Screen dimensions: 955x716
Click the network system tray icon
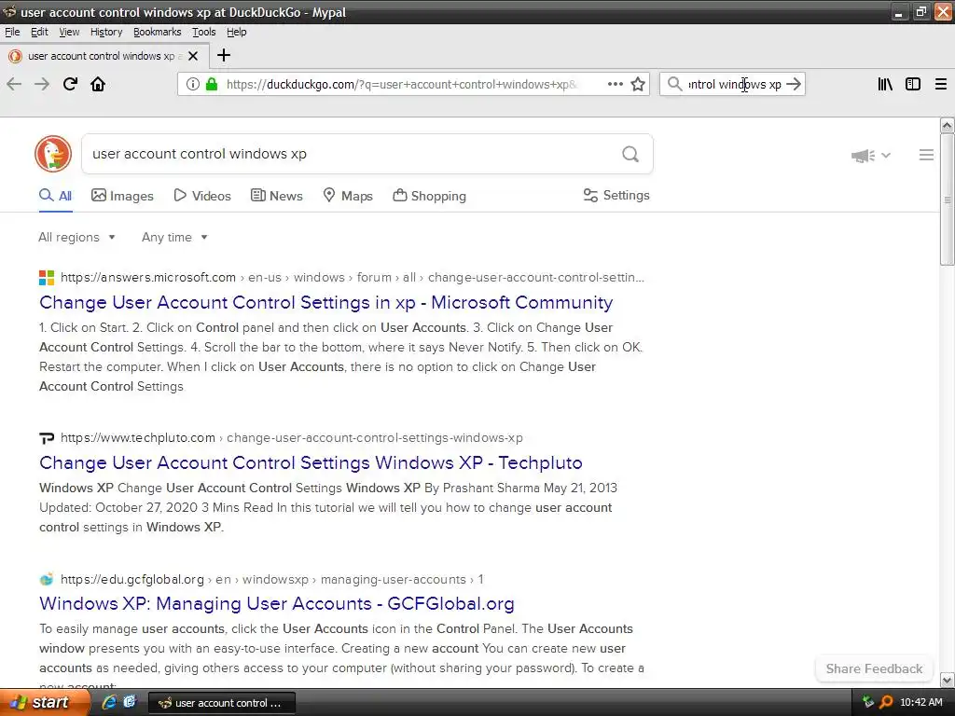(x=868, y=702)
